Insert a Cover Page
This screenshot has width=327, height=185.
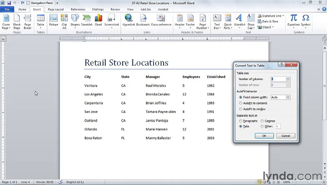point(6,22)
